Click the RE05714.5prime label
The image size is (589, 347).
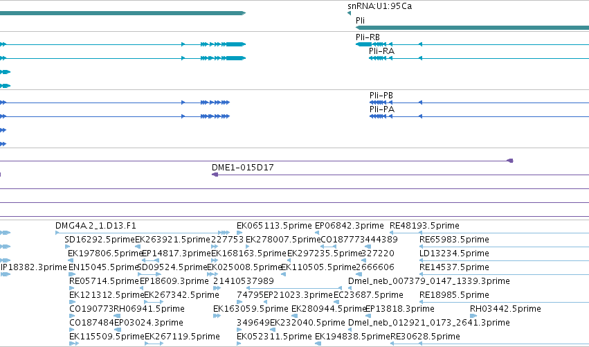click(104, 282)
